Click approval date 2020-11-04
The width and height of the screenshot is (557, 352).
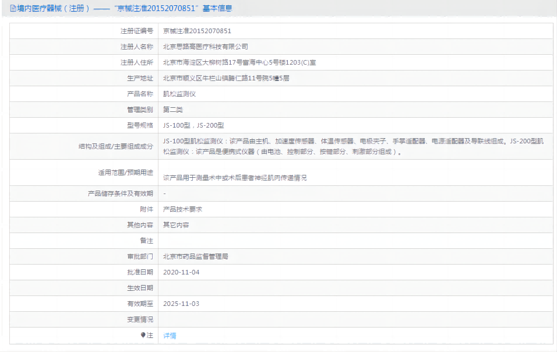coord(181,272)
